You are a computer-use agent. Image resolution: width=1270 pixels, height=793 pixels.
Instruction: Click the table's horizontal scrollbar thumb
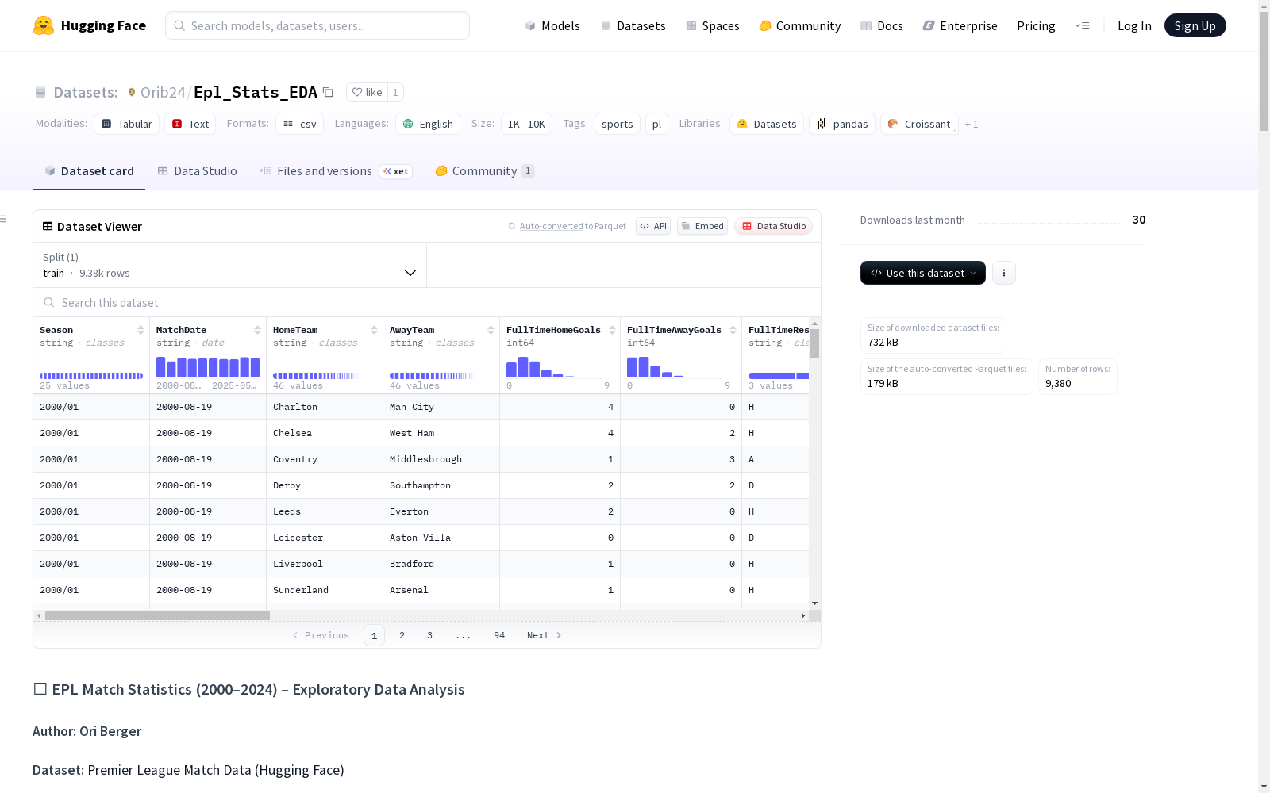pyautogui.click(x=157, y=615)
